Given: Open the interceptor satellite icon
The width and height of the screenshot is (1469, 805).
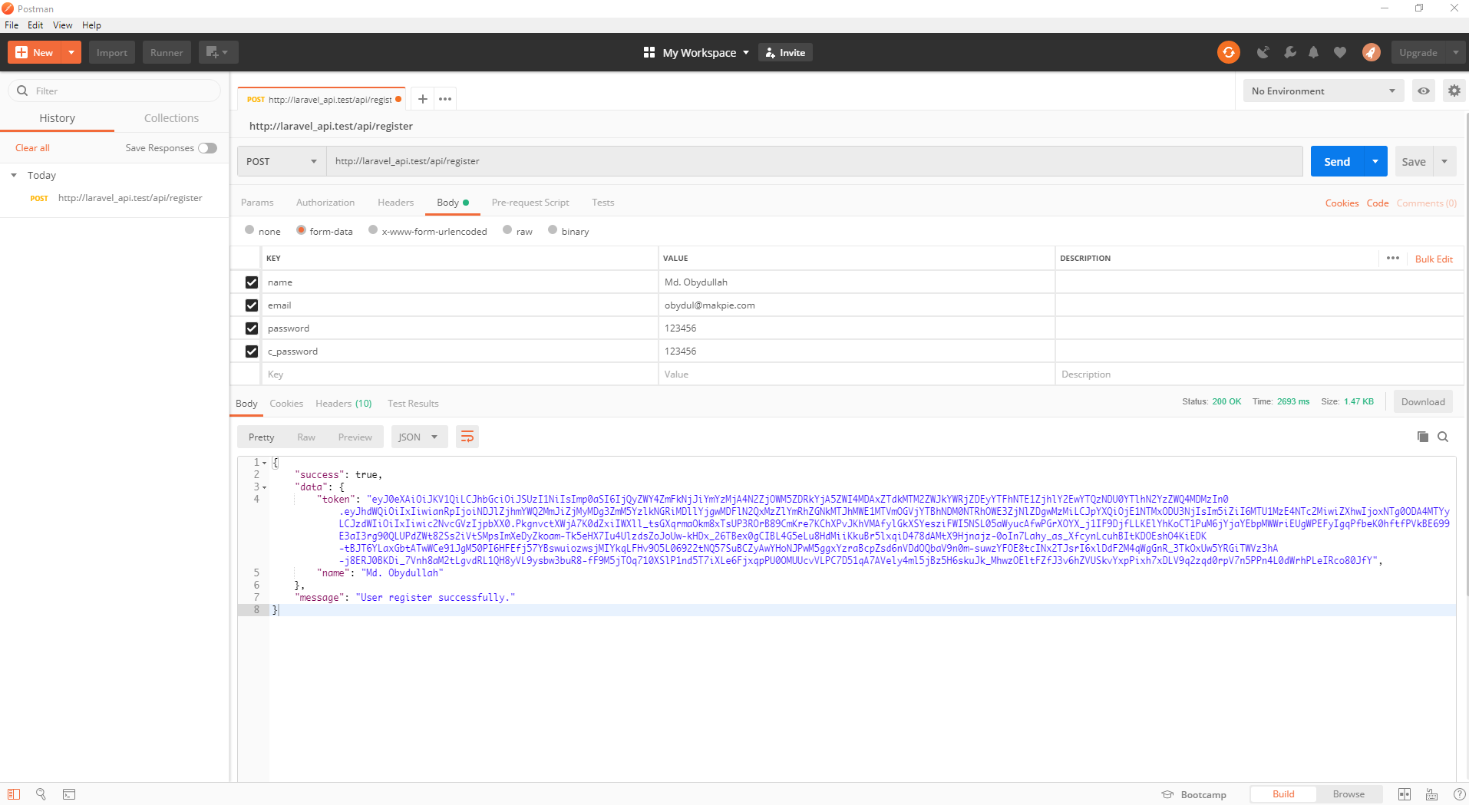Looking at the screenshot, I should pyautogui.click(x=1263, y=52).
